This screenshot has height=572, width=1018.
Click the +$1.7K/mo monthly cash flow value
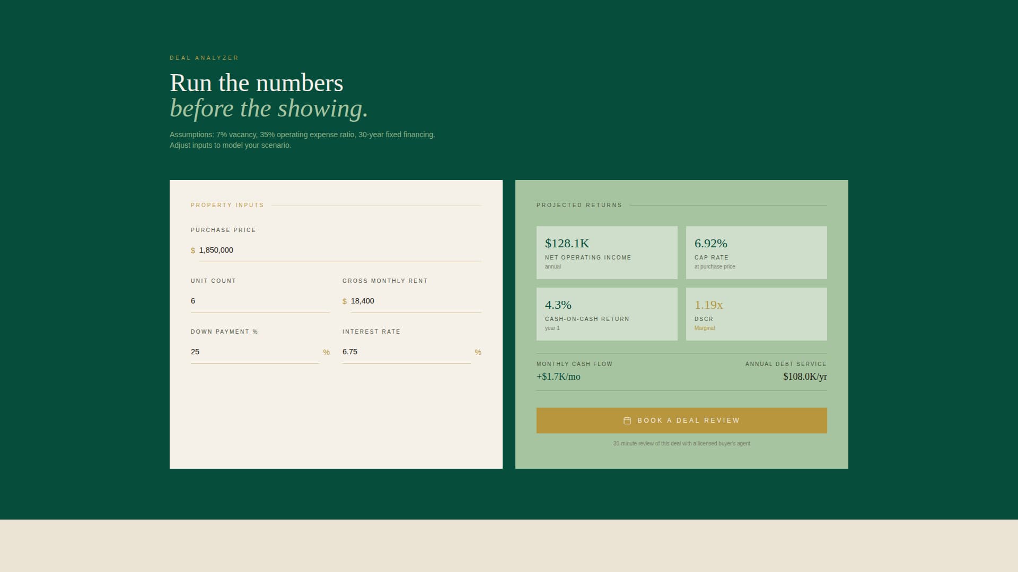point(558,377)
